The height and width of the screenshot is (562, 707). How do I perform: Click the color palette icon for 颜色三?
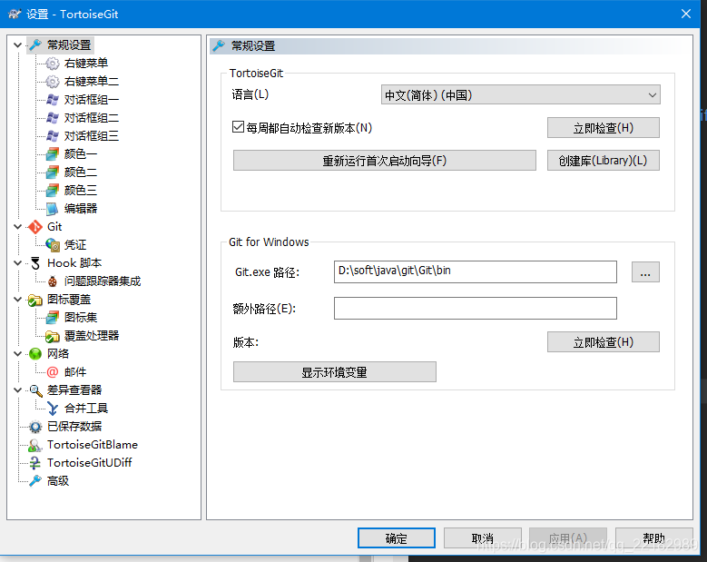[x=53, y=191]
